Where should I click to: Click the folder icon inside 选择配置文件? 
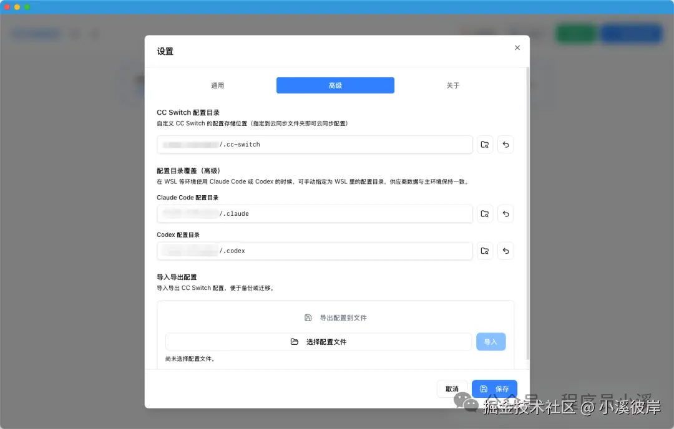pyautogui.click(x=294, y=341)
